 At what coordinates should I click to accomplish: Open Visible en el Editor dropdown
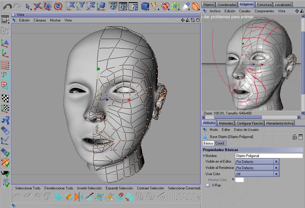(257, 161)
